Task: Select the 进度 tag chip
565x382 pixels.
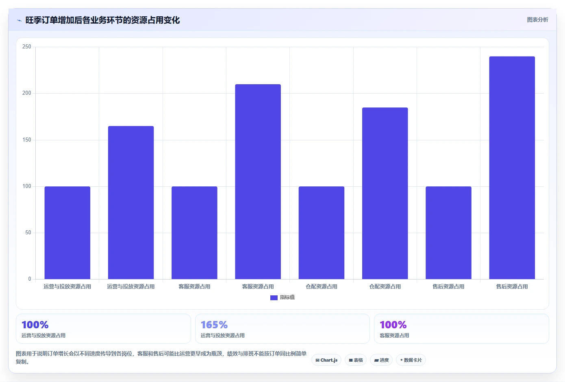Action: pyautogui.click(x=381, y=360)
